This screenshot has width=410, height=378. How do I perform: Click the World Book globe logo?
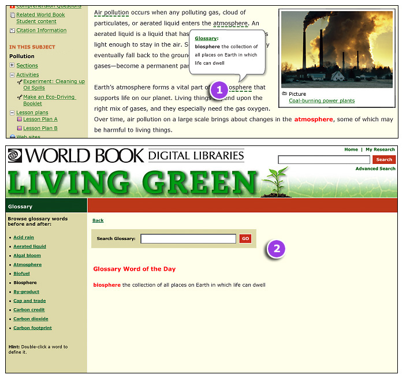point(15,156)
